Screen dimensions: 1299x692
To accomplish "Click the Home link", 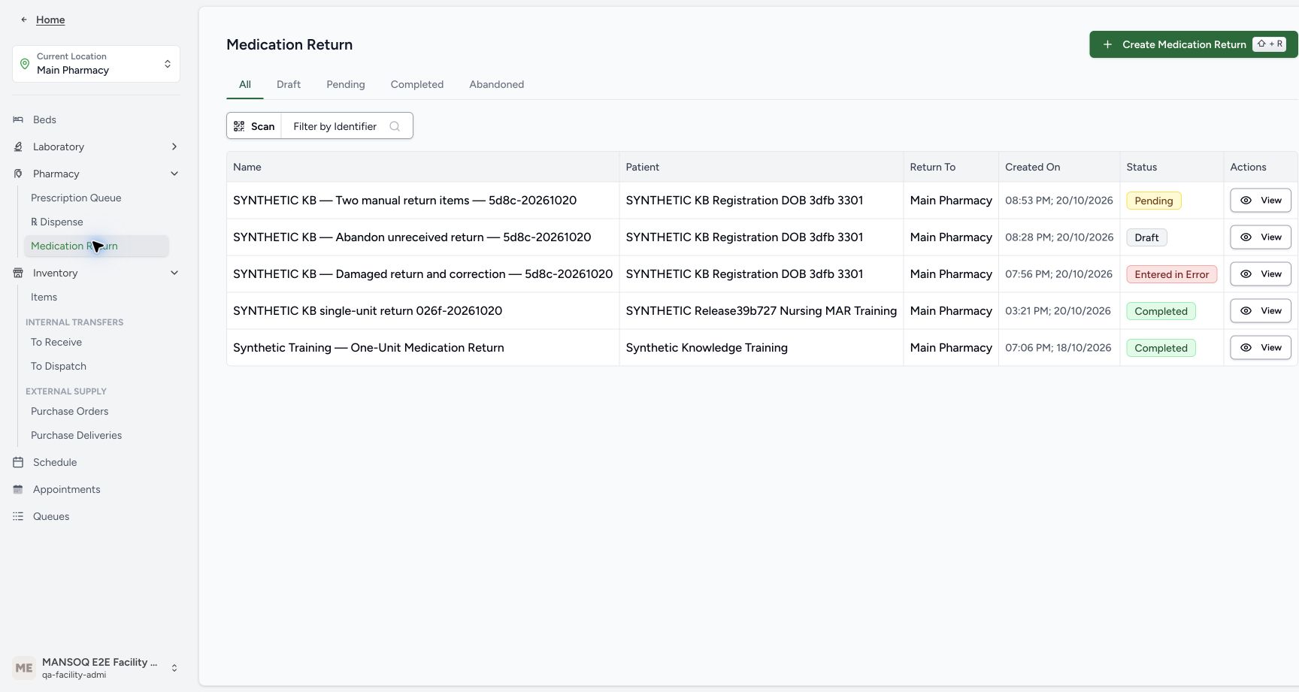I will point(50,20).
